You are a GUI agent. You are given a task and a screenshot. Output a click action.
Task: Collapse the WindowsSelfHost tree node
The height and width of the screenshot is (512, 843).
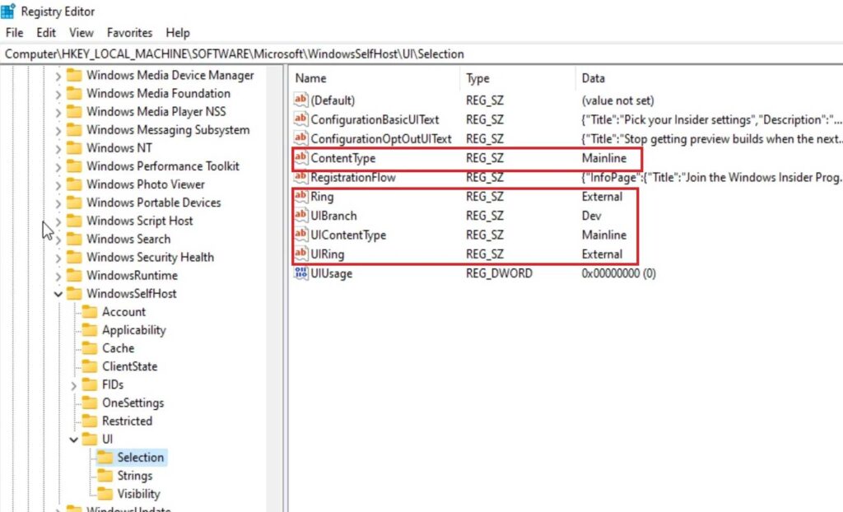click(x=58, y=294)
